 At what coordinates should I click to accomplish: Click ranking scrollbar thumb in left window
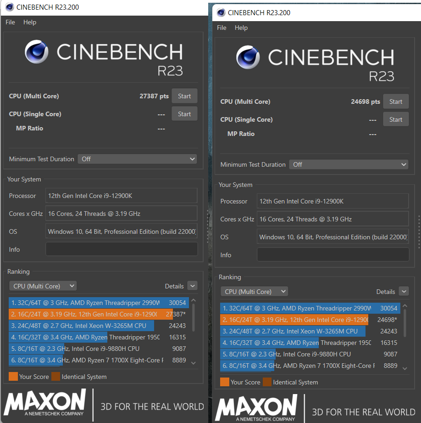(x=193, y=318)
